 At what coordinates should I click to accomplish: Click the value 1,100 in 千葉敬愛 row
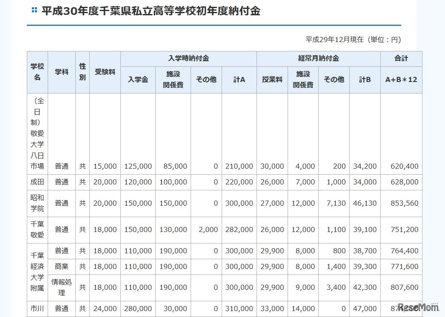pyautogui.click(x=336, y=229)
